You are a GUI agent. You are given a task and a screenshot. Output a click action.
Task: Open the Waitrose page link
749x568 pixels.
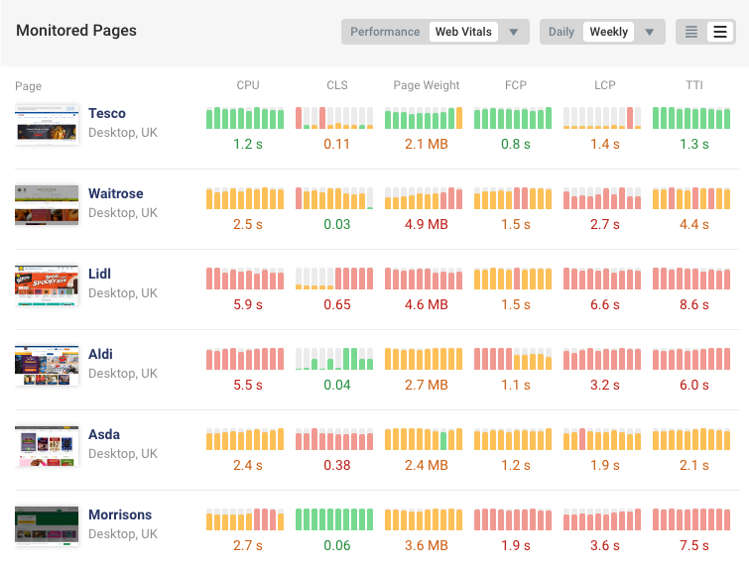[116, 193]
